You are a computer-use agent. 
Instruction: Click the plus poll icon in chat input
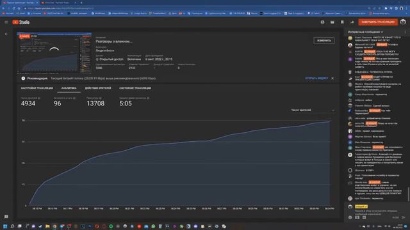coord(364,217)
